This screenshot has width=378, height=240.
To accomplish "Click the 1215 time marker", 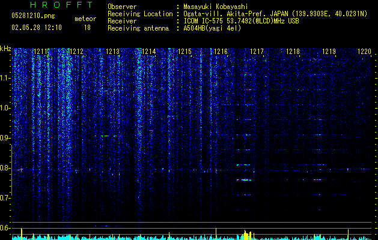I will (x=184, y=51).
